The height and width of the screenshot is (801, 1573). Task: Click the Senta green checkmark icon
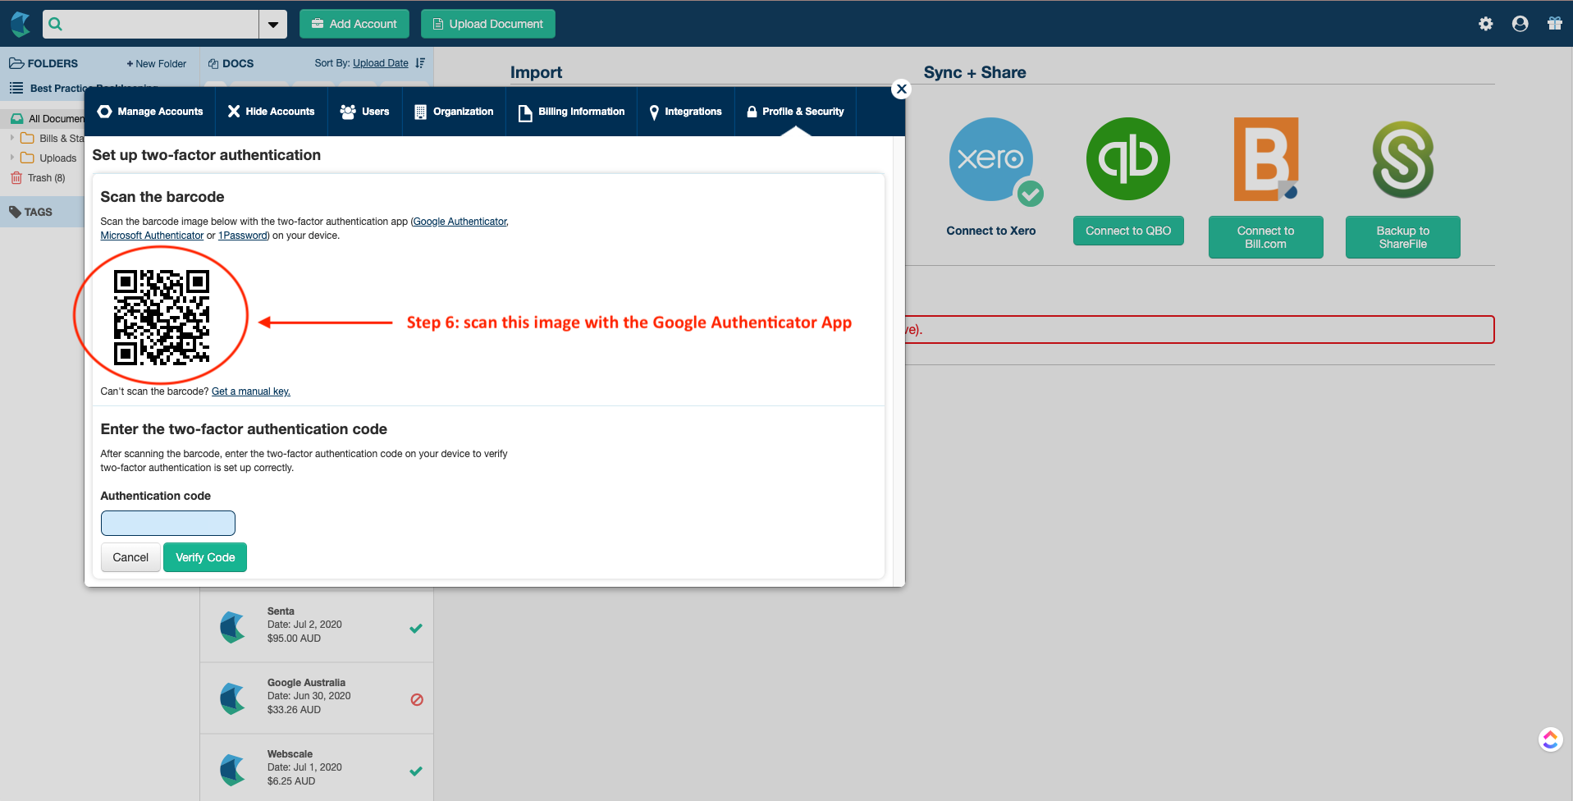[x=416, y=629]
